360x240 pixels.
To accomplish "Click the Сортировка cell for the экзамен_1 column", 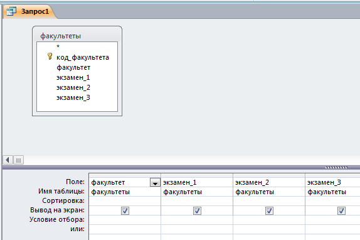I will (197, 201).
